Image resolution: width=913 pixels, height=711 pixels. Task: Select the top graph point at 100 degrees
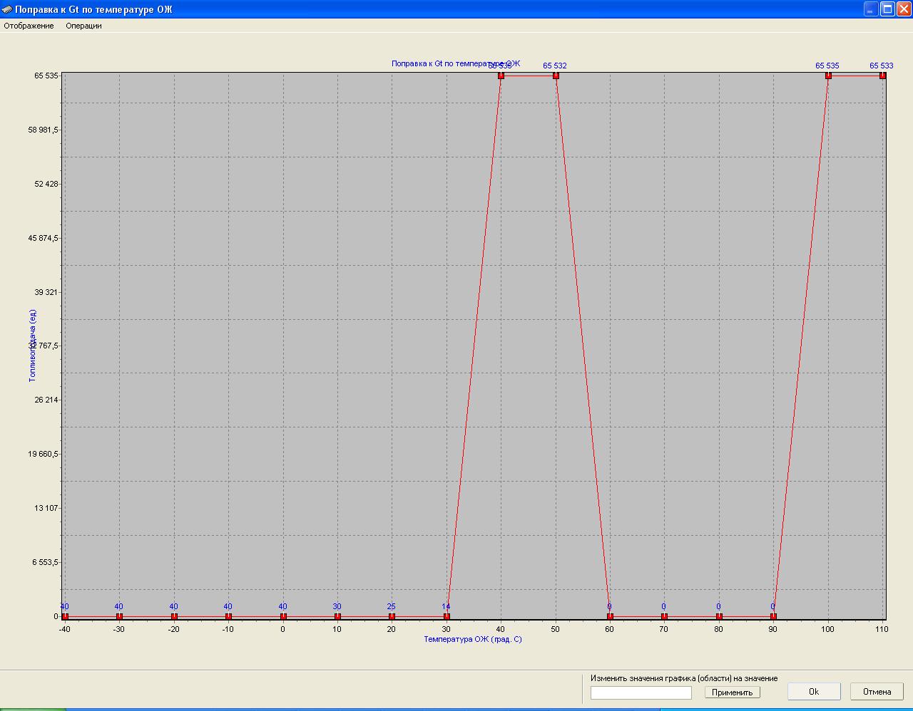pyautogui.click(x=828, y=76)
